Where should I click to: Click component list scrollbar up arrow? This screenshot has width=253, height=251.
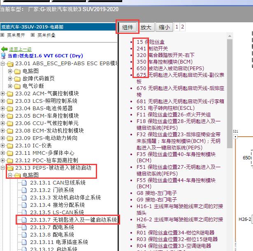[x=230, y=36]
